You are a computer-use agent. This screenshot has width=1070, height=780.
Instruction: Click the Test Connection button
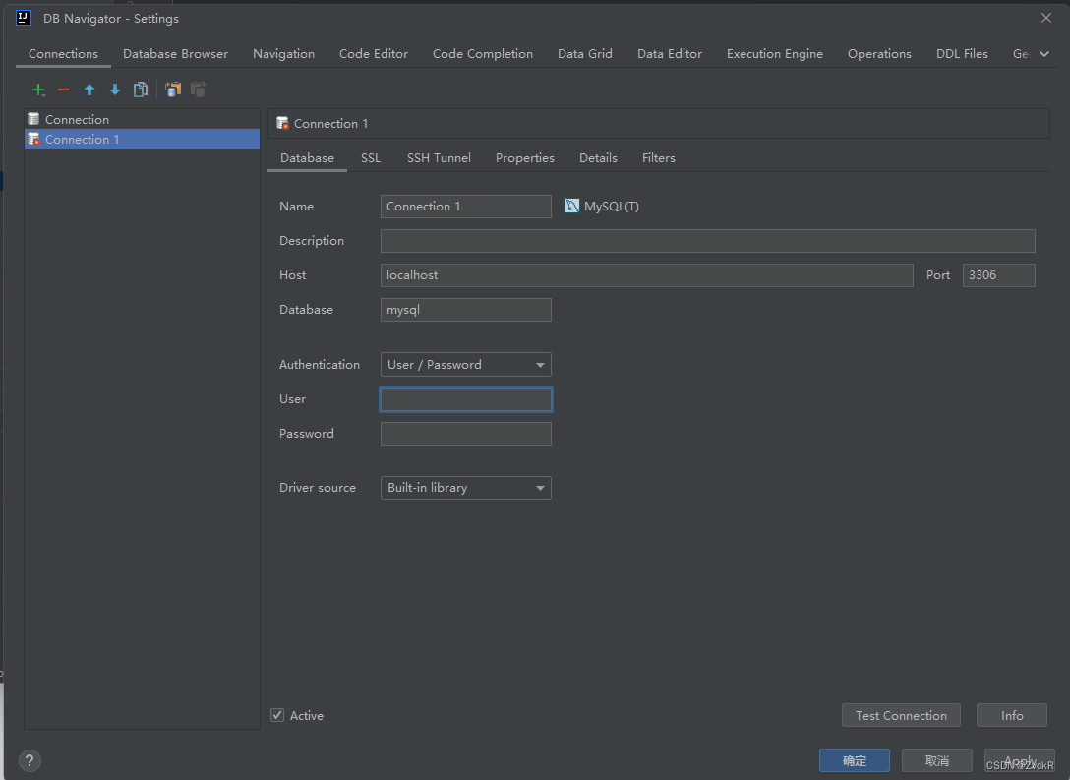tap(901, 715)
